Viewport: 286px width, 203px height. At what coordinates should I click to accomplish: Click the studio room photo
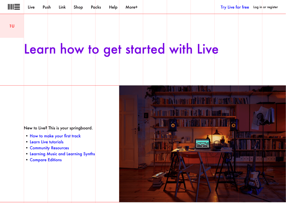tap(202, 144)
